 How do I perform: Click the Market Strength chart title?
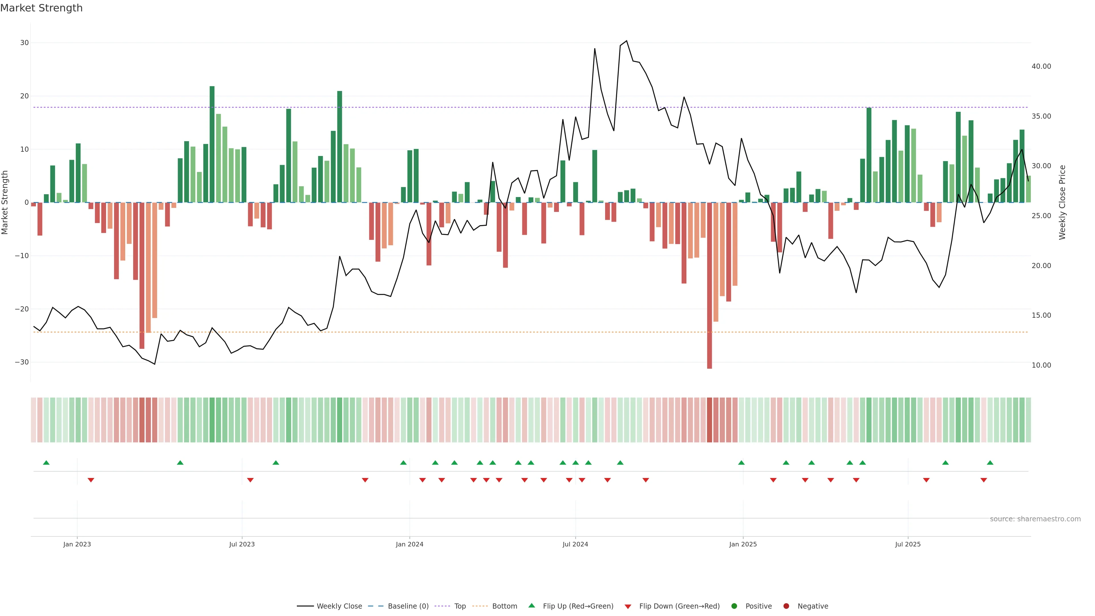pyautogui.click(x=41, y=8)
